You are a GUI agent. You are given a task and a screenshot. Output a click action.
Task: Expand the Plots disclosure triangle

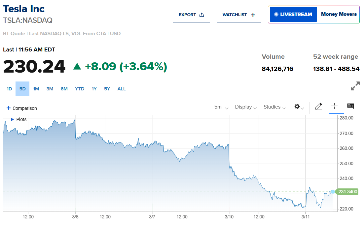[x=13, y=119]
